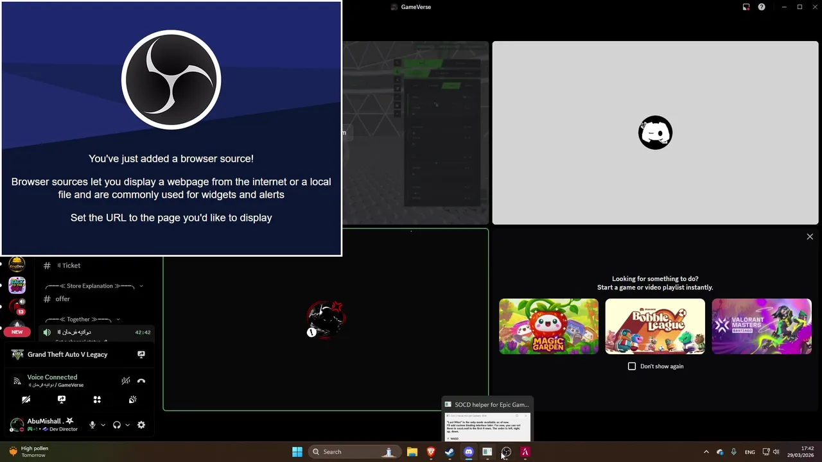
Task: Switch to Discord on the taskbar
Action: 469,452
